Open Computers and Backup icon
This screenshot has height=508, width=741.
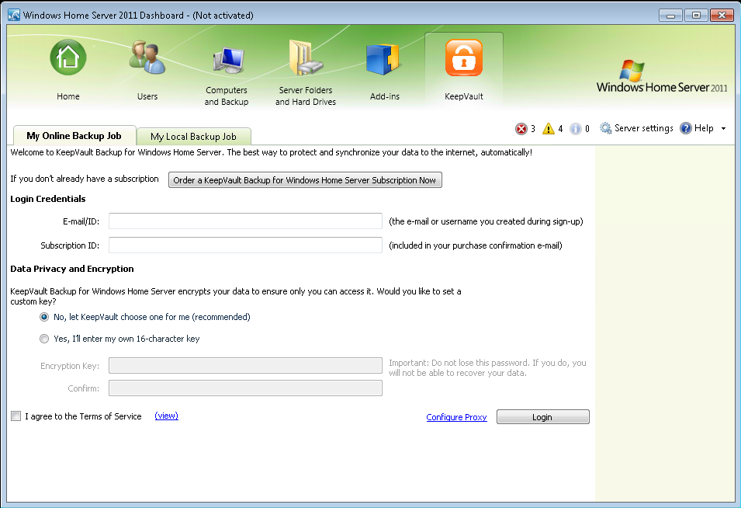point(228,60)
